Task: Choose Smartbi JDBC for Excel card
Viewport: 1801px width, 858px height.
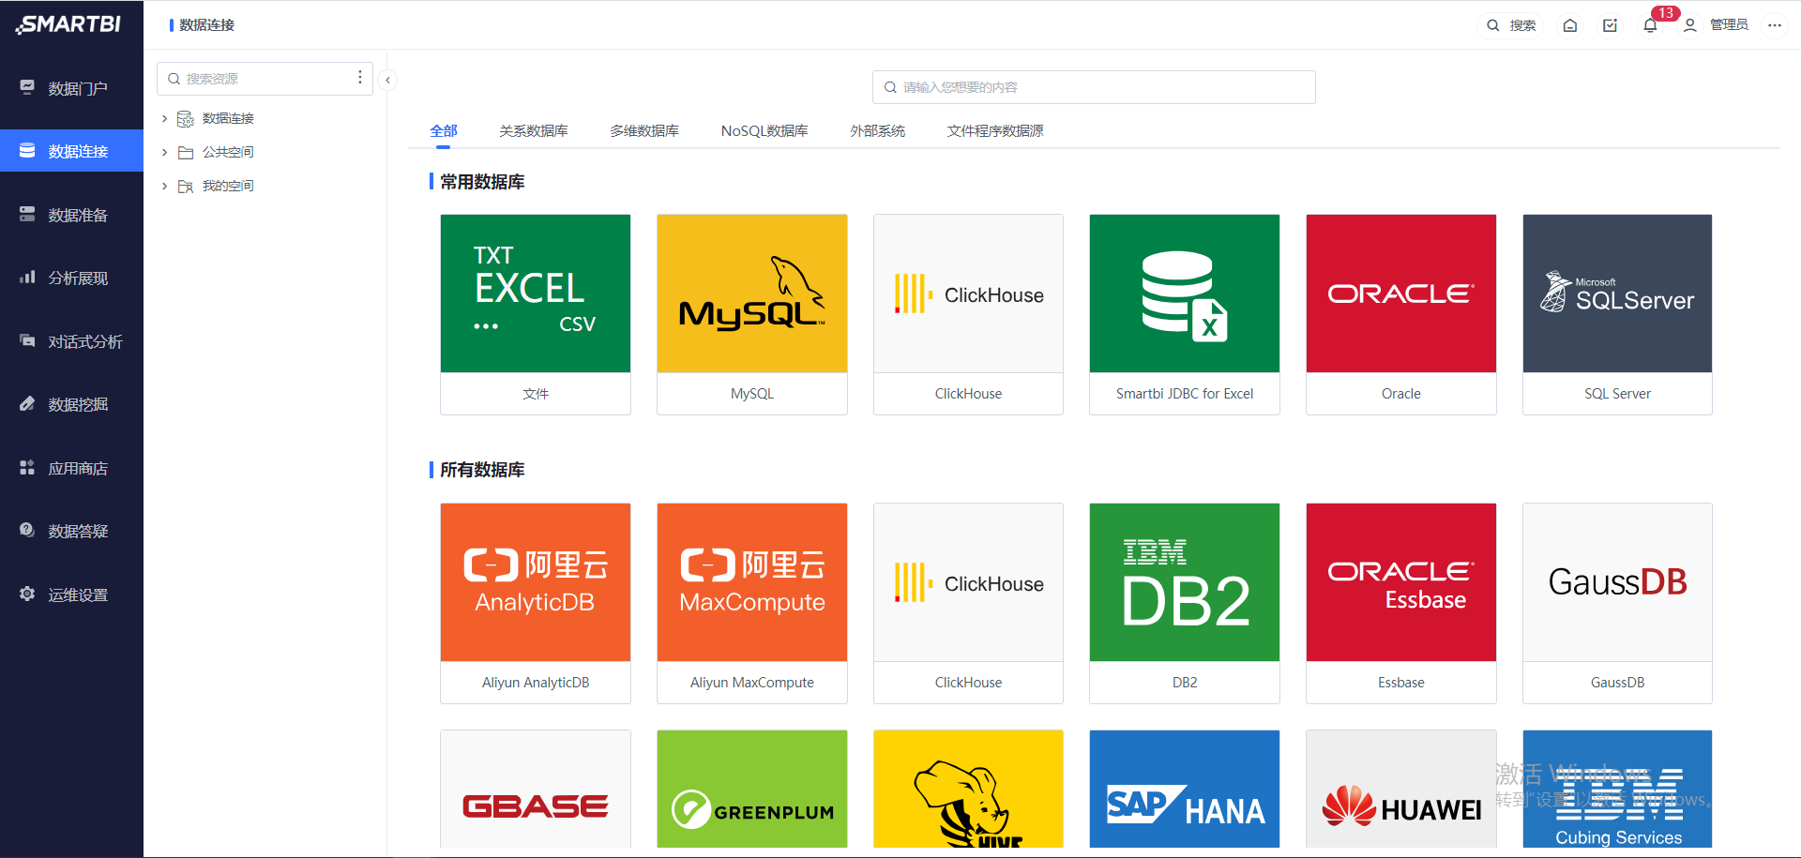Action: pyautogui.click(x=1185, y=314)
